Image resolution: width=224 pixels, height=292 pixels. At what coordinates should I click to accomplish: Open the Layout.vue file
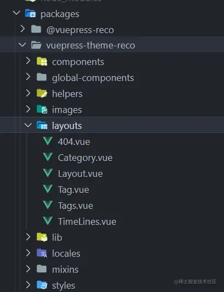80,174
